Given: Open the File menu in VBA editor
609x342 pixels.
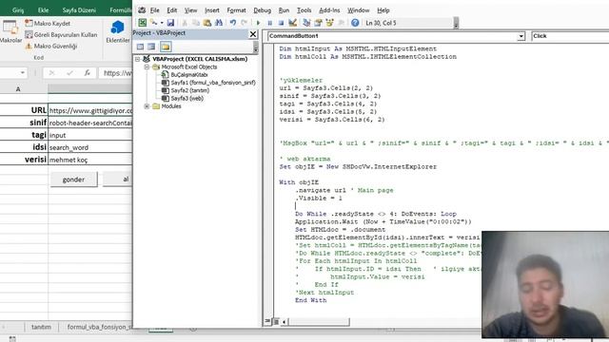Looking at the screenshot, I should 154,10.
